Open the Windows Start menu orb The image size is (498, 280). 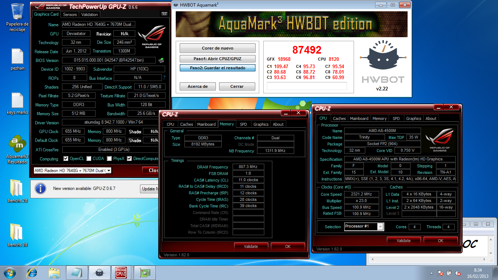[x=10, y=272]
